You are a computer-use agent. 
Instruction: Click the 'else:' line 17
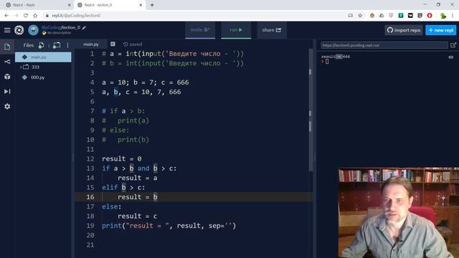coord(112,206)
